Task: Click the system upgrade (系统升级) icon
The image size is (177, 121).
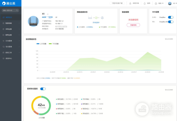Action: (131, 3)
